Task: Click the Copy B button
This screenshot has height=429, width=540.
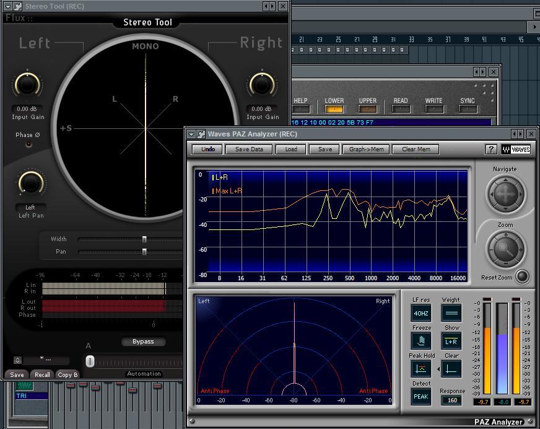Action: pos(67,374)
